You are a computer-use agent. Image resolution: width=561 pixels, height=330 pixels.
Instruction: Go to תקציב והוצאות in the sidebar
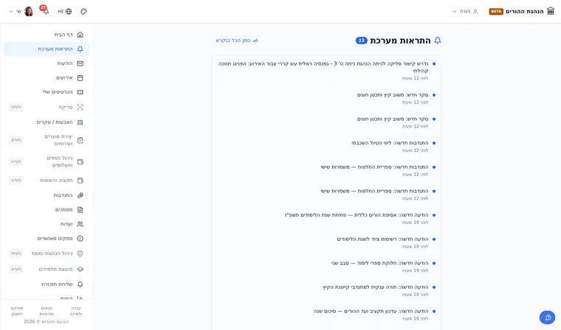pos(47,180)
